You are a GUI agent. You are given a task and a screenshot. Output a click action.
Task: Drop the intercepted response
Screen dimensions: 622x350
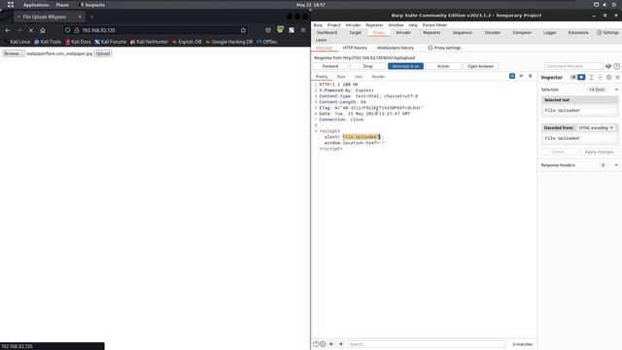pyautogui.click(x=368, y=66)
